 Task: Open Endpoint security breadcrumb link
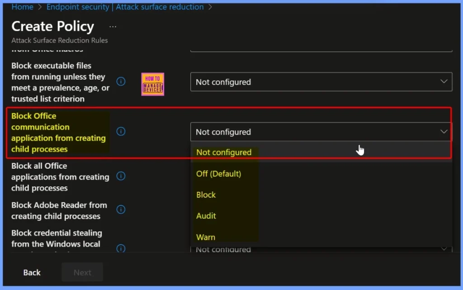click(x=78, y=7)
